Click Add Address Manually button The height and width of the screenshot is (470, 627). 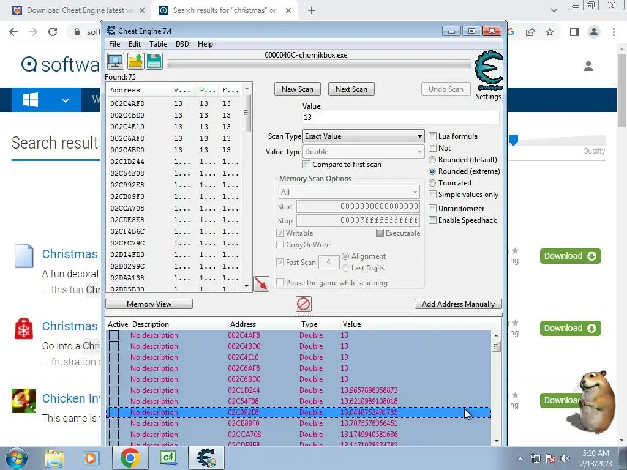coord(458,304)
